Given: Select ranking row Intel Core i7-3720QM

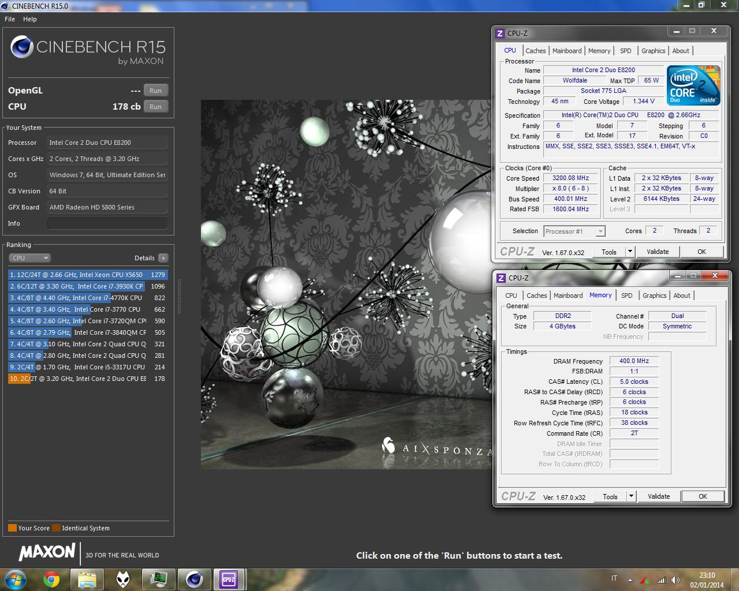Looking at the screenshot, I should click(88, 321).
